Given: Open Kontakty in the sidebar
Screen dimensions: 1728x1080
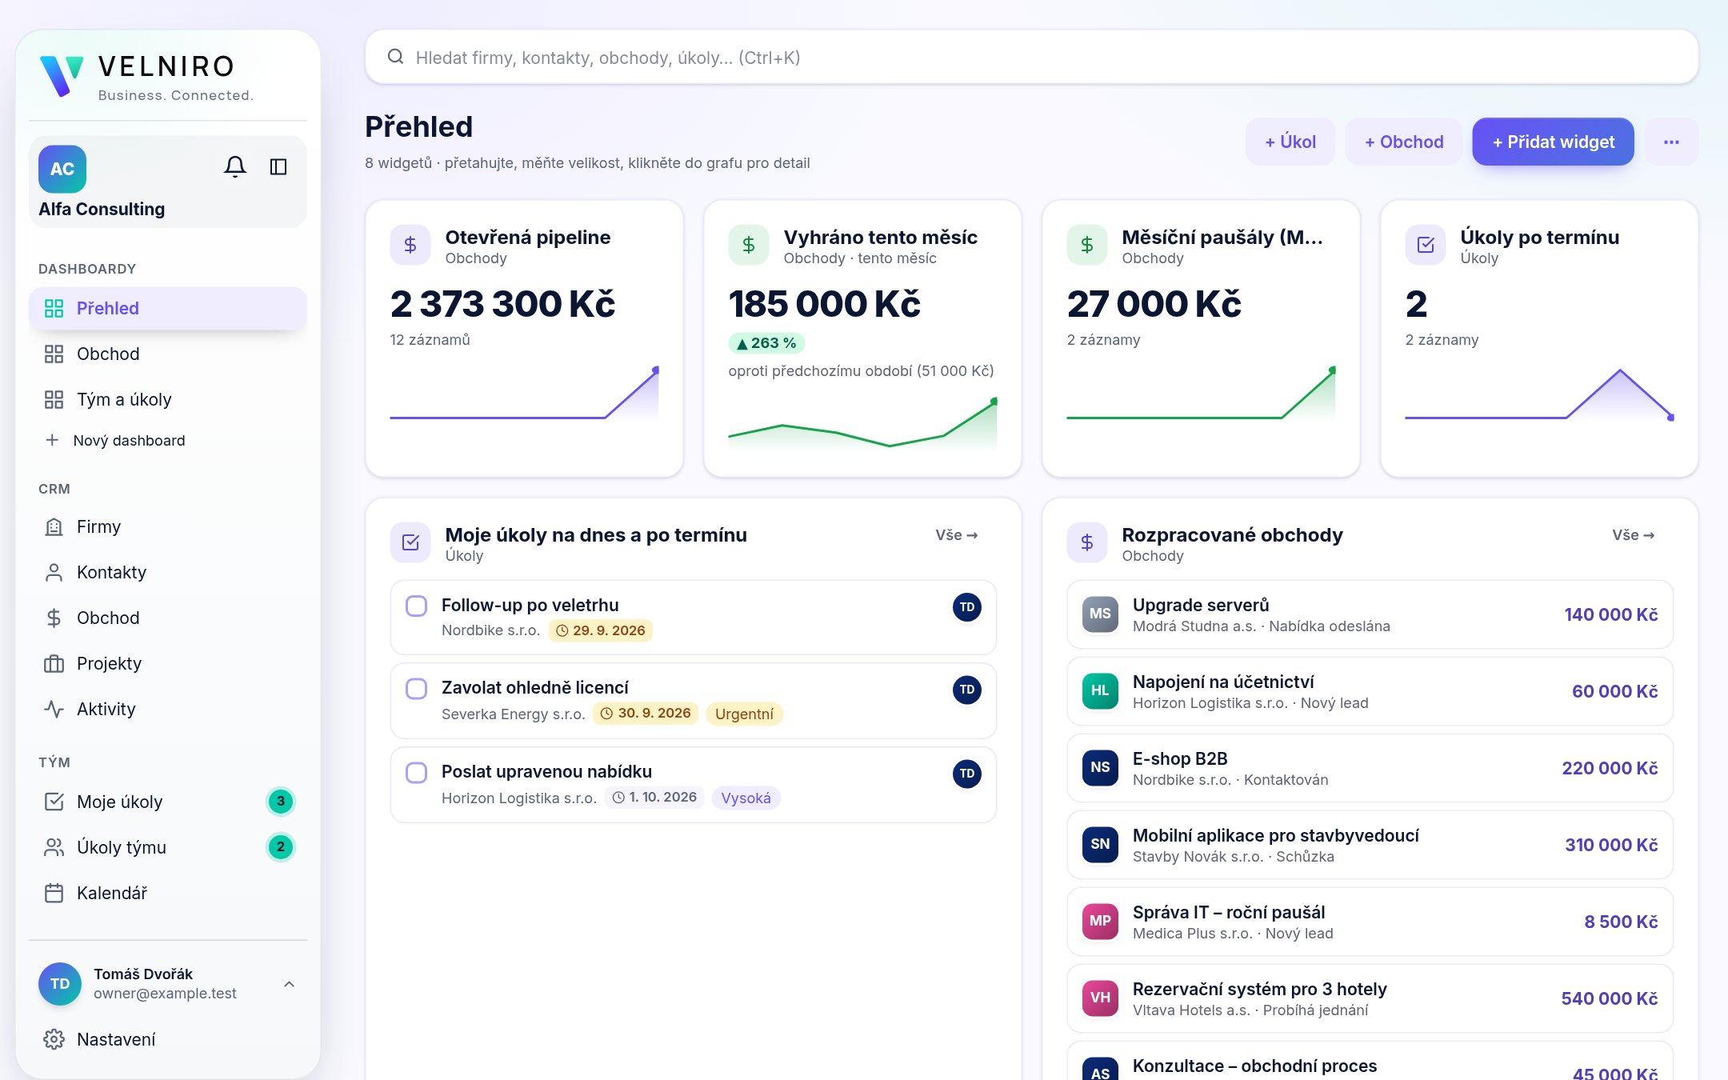Looking at the screenshot, I should [x=168, y=572].
